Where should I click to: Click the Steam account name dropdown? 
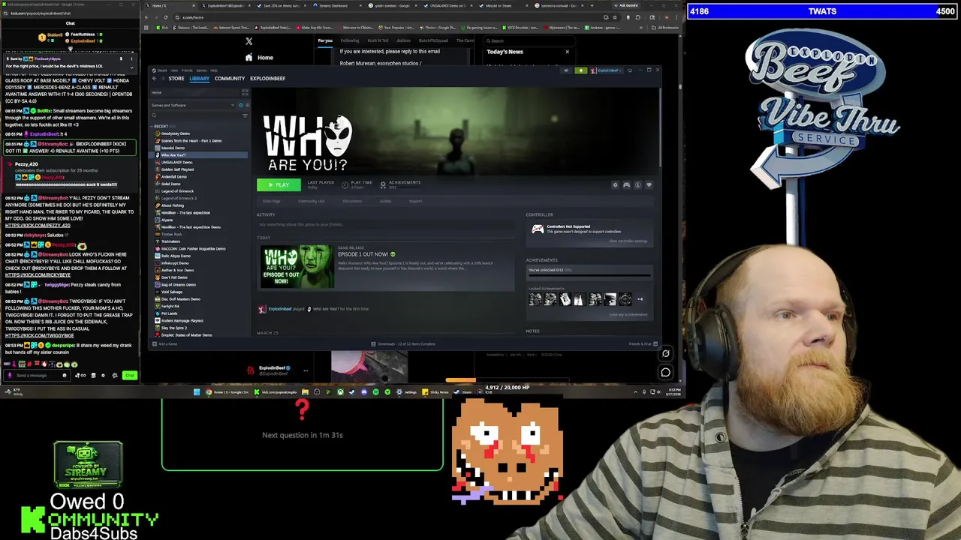608,70
